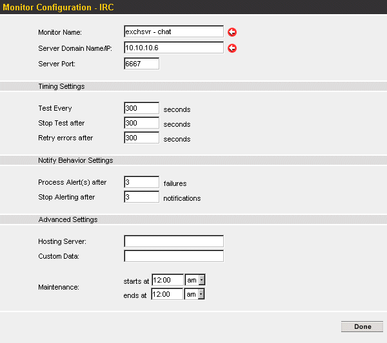
Task: Click into the Server Port field
Action: (x=142, y=64)
